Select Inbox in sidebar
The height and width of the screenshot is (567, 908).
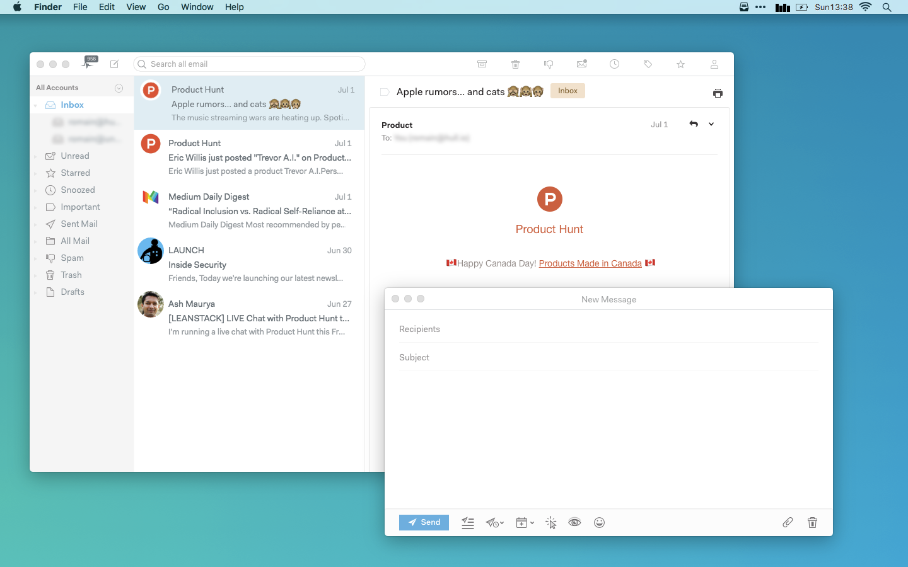click(72, 105)
